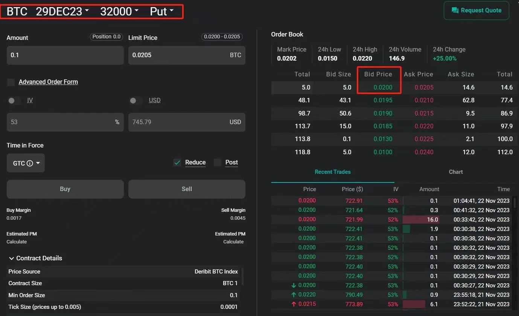Screen dimensions: 519x316
Task: Click the green down arrow beside 0.0200 trade
Action: [294, 285]
